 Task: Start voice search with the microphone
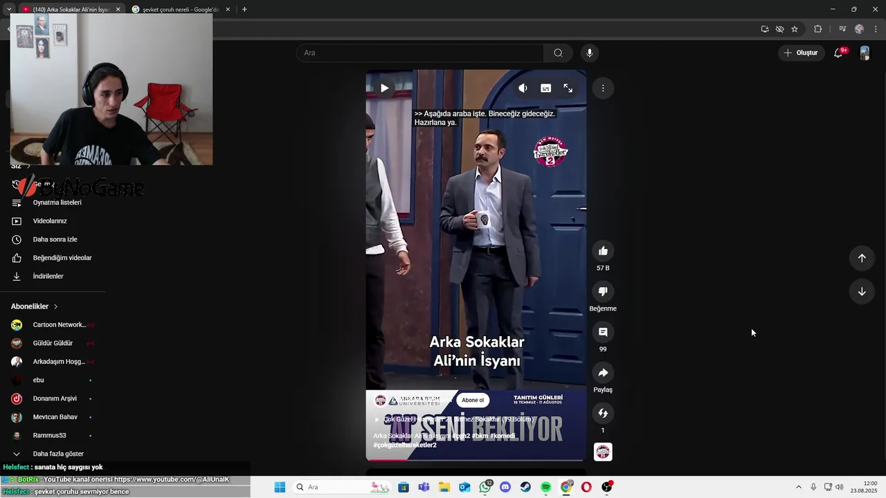coord(590,53)
